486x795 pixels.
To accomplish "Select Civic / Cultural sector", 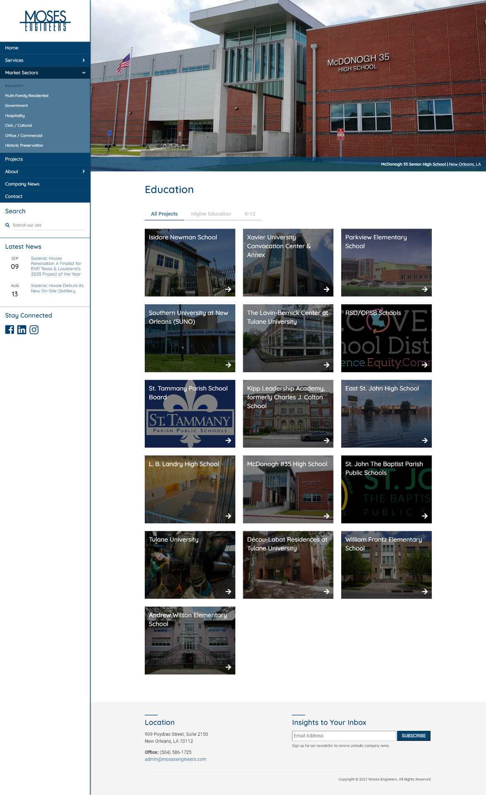I will 19,125.
